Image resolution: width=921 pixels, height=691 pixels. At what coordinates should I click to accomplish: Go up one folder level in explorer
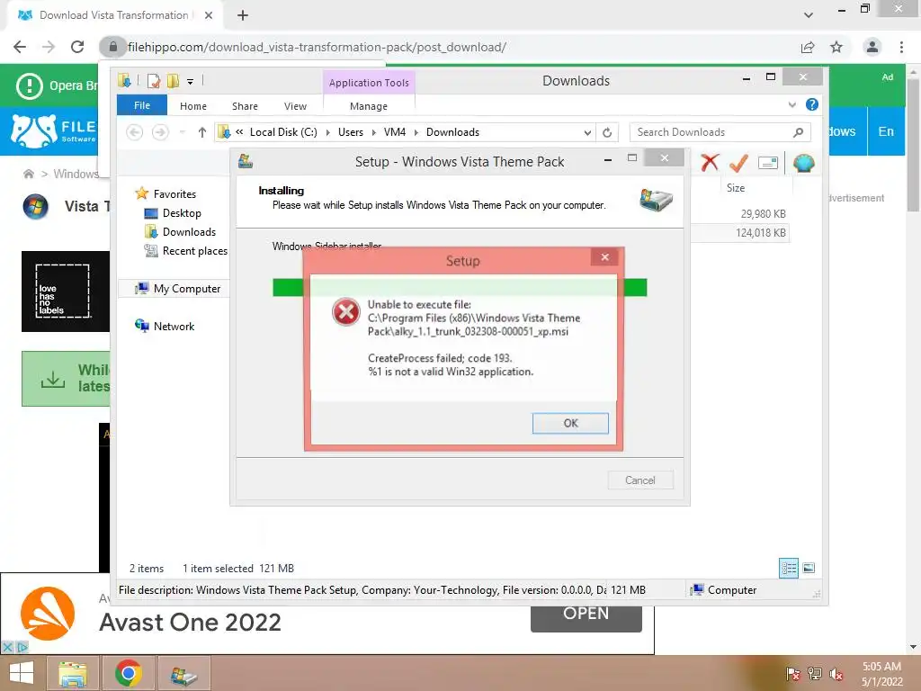[202, 132]
